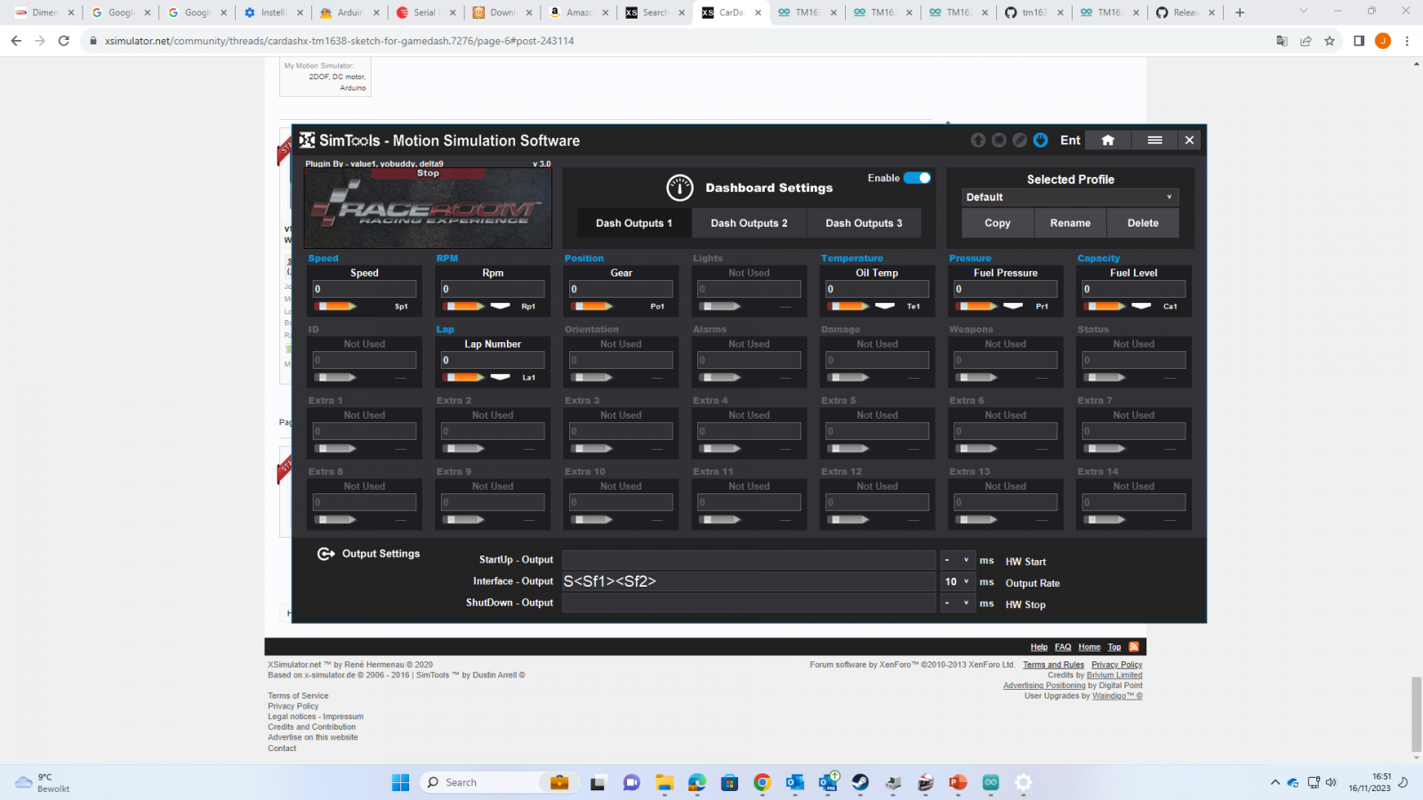This screenshot has height=800, width=1423.
Task: Open the Terms and Rules link
Action: 1053,665
